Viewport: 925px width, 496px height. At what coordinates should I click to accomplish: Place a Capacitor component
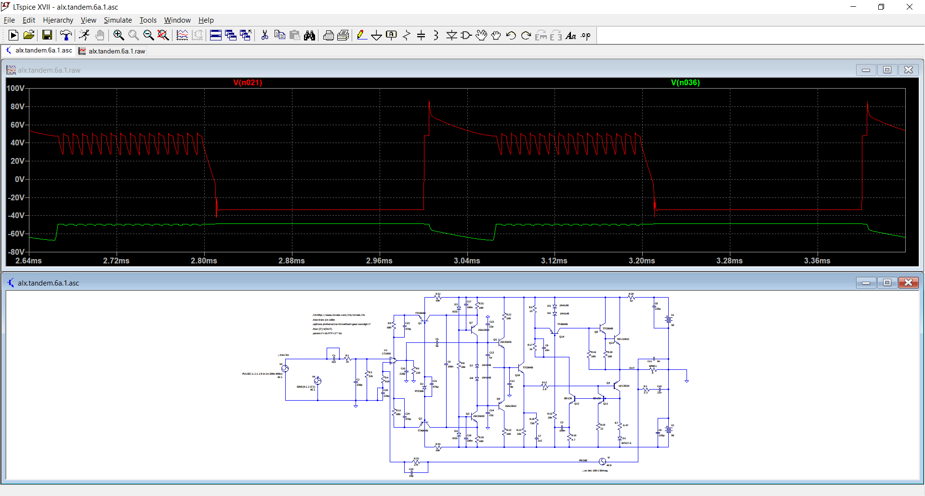pos(421,35)
